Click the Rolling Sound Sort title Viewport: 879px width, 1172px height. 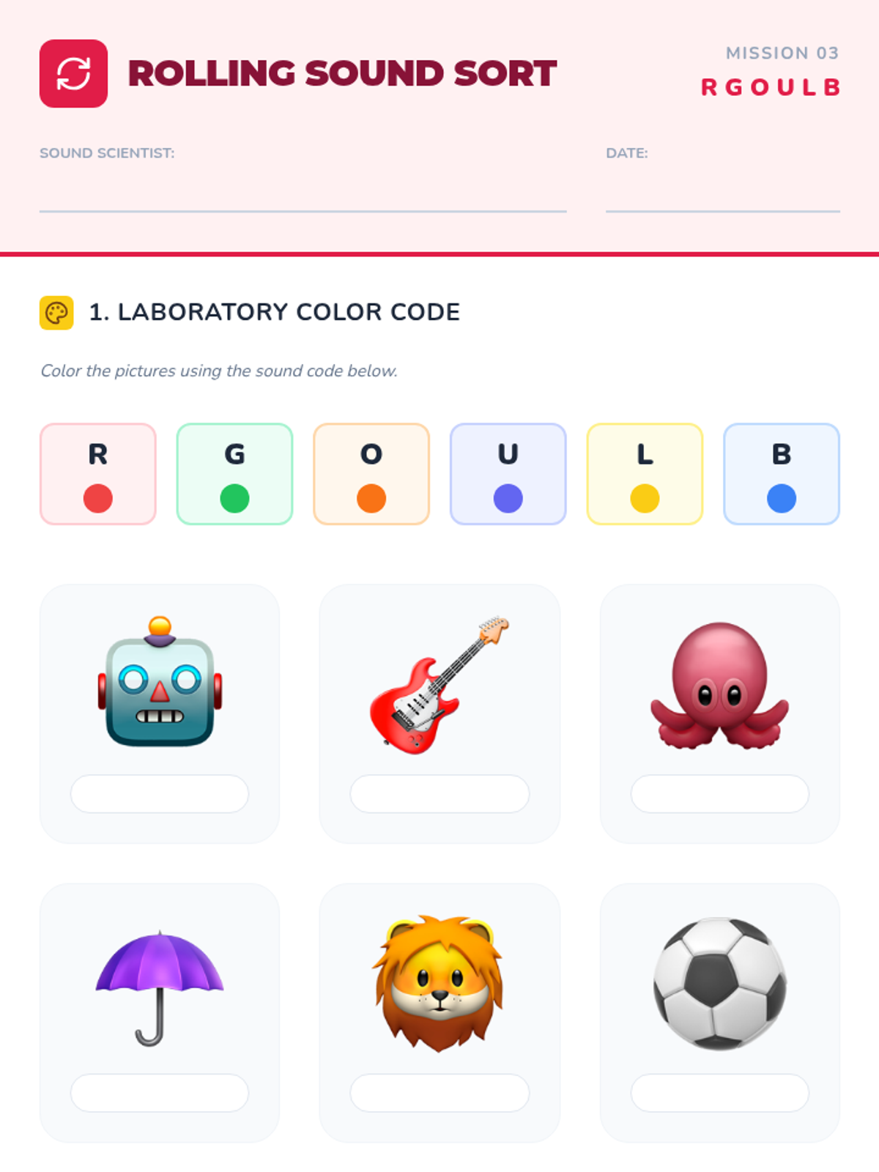(x=342, y=73)
